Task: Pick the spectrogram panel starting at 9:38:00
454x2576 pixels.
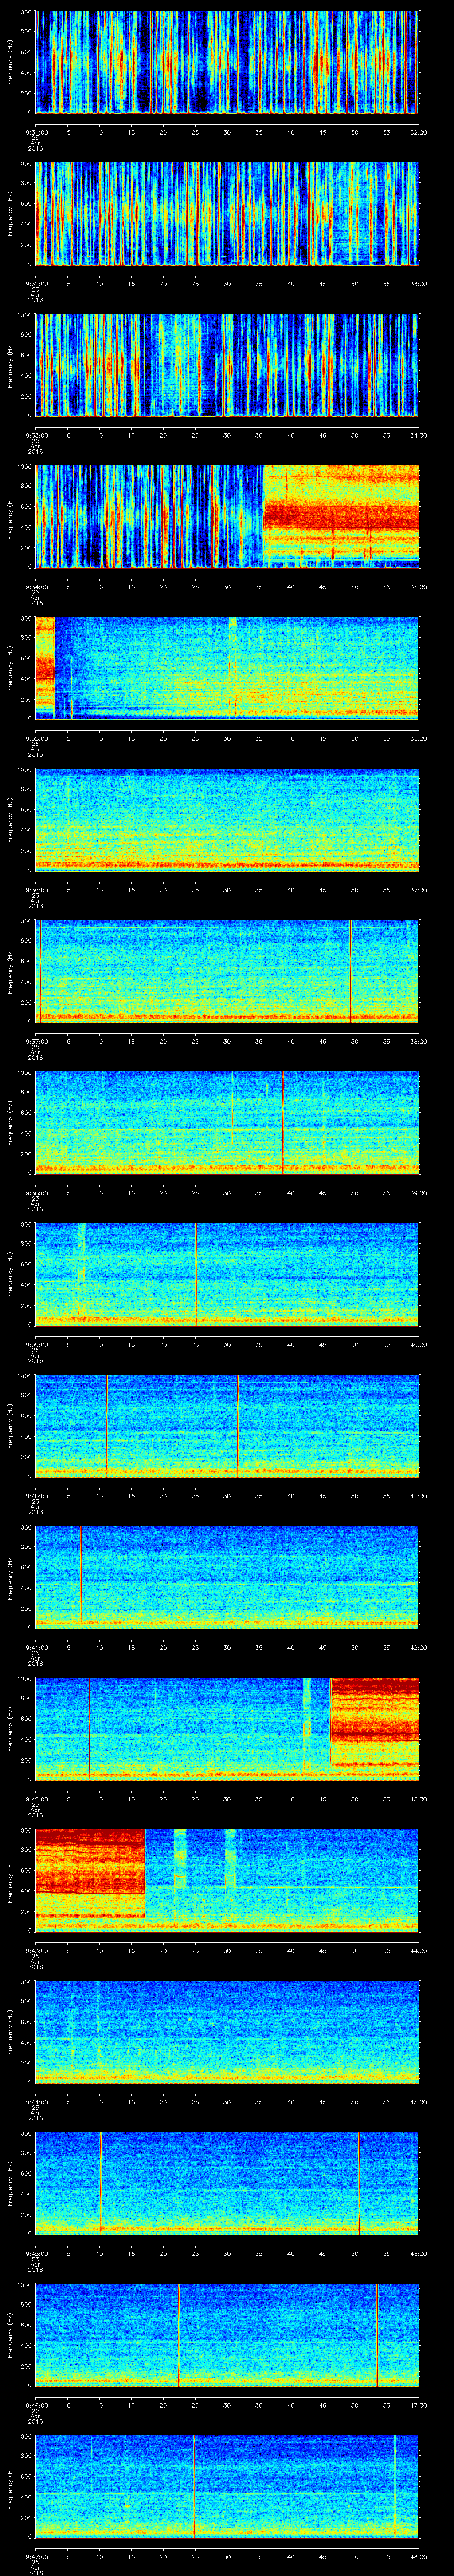Action: click(x=227, y=1123)
